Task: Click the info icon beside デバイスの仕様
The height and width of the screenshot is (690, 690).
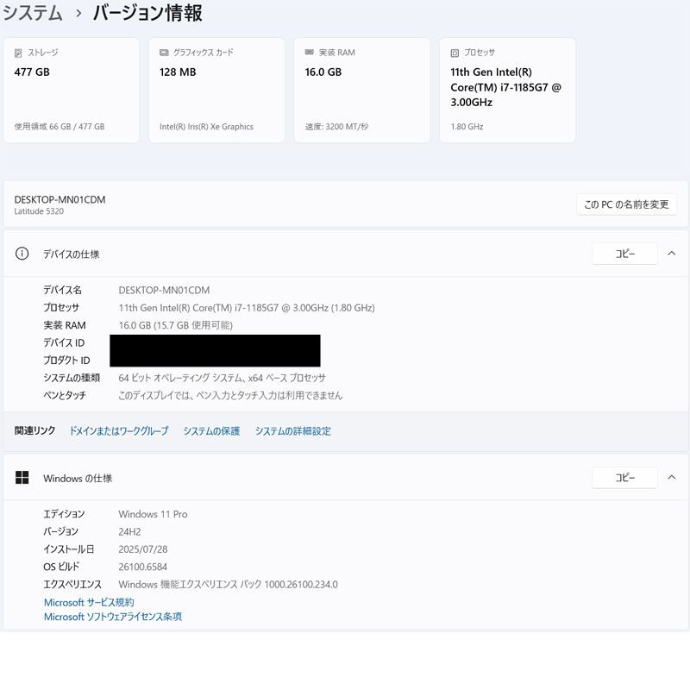Action: coord(21,254)
